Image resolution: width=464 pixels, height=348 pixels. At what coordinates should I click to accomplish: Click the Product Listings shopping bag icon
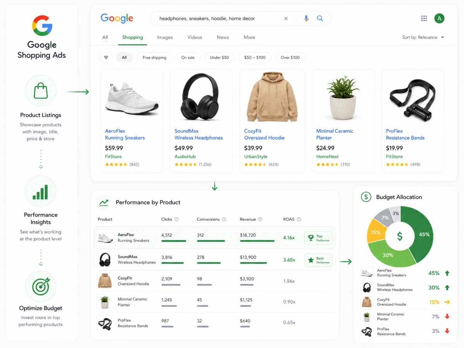click(41, 91)
